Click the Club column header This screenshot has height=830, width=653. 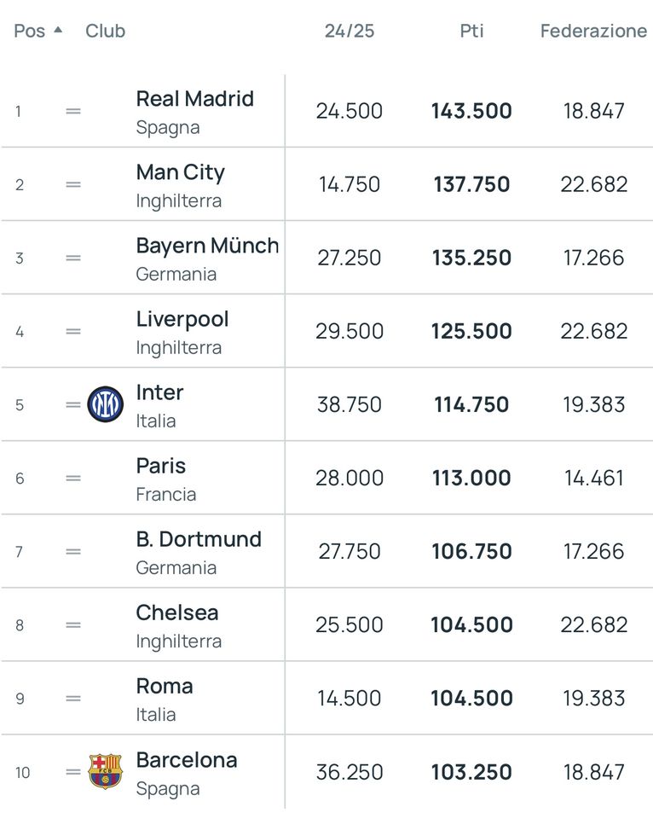pos(105,31)
